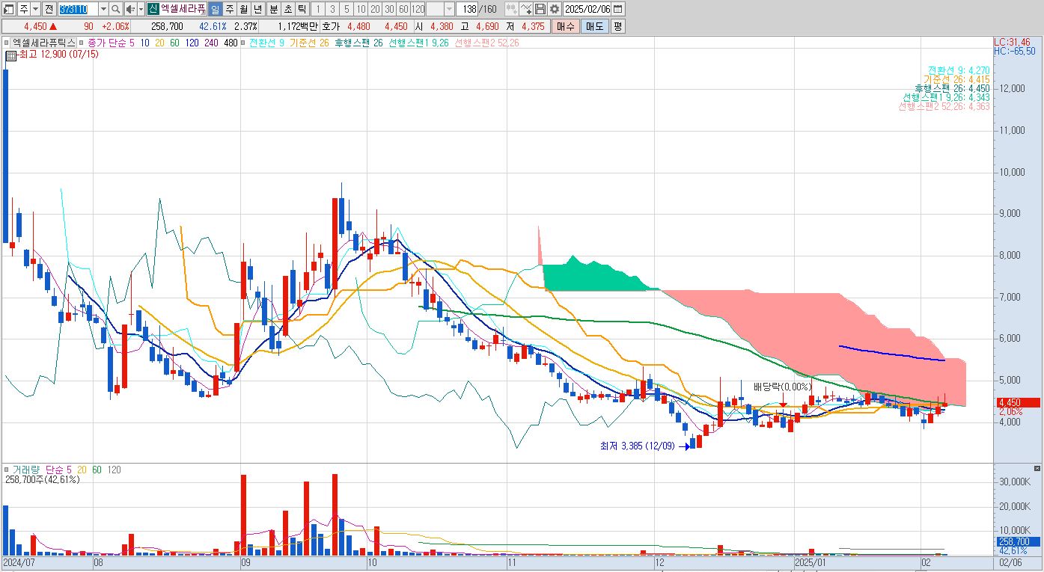Click the stock code input field 373110
1044x572 pixels.
pyautogui.click(x=78, y=9)
